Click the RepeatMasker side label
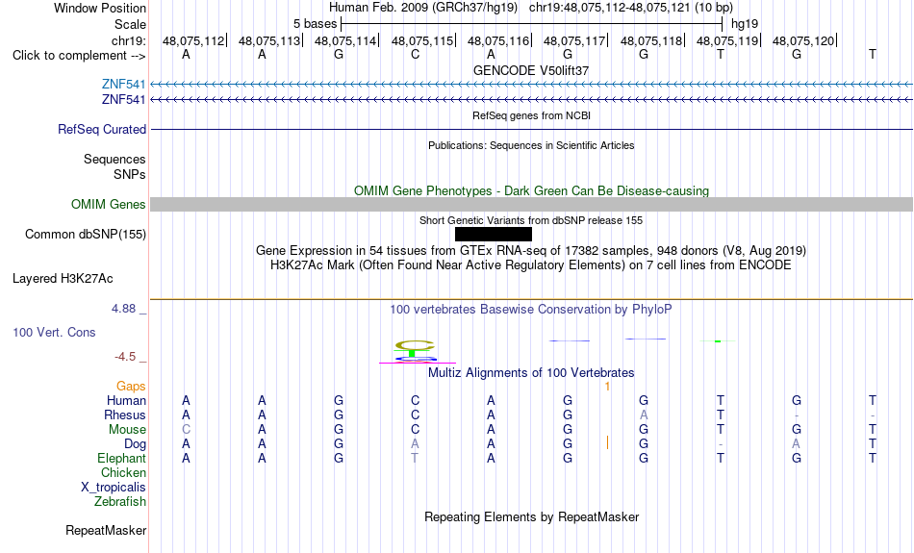Image resolution: width=914 pixels, height=553 pixels. [106, 530]
